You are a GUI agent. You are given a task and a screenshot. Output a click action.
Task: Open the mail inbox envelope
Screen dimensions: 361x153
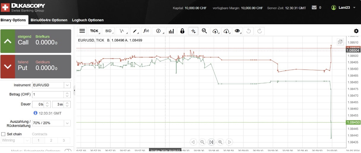tap(314, 8)
